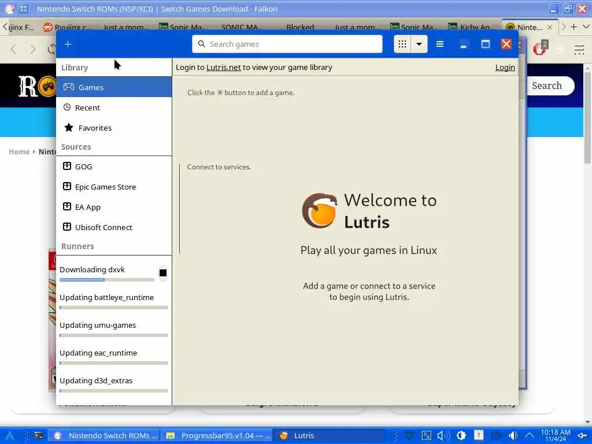The height and width of the screenshot is (444, 592).
Task: Click the Downloading dxvk progress bar
Action: point(107,280)
